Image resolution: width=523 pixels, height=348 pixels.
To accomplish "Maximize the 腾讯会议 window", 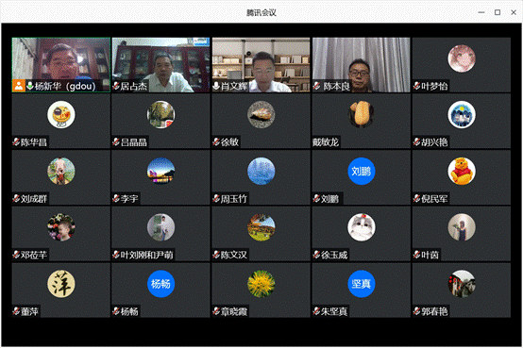I will pos(498,12).
